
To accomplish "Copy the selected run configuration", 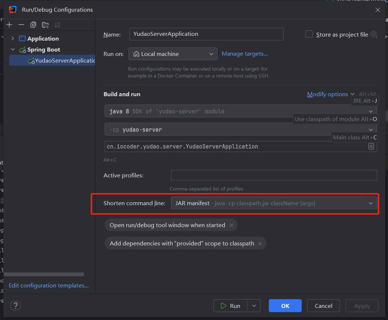I will coord(33,25).
